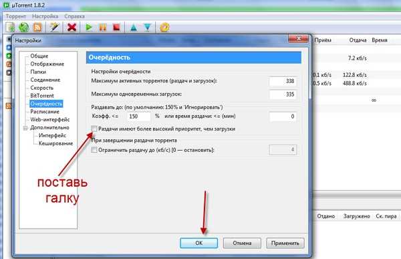
Task: Select Папки in settings tree
Action: click(x=38, y=72)
